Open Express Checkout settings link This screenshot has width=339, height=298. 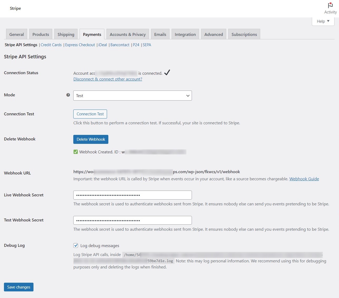point(80,45)
